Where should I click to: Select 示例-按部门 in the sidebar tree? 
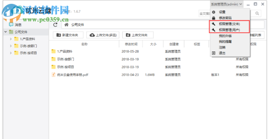click(28, 46)
